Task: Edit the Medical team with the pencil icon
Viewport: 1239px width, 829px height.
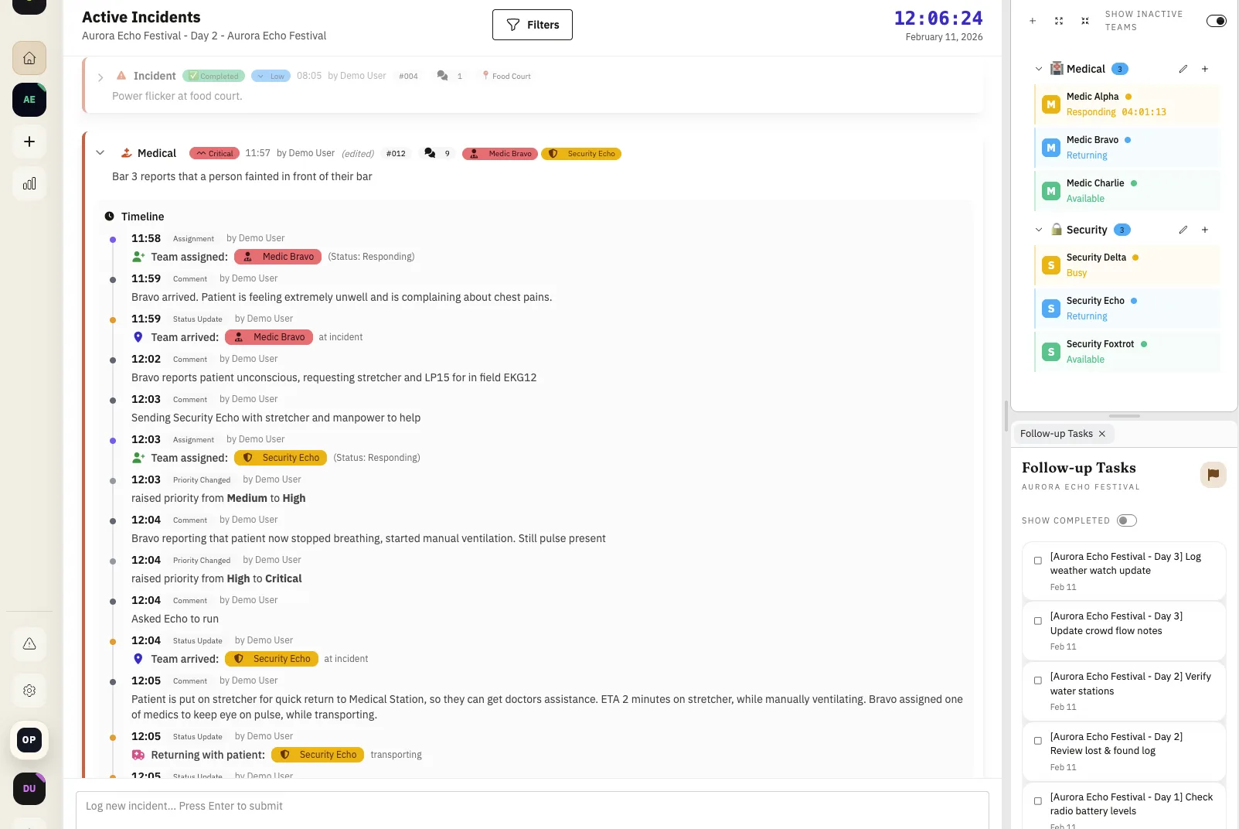Action: [1183, 69]
